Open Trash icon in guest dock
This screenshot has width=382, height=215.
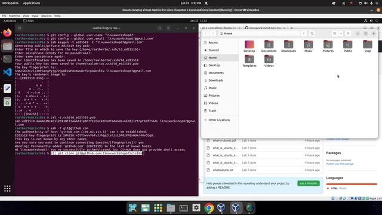(7, 102)
